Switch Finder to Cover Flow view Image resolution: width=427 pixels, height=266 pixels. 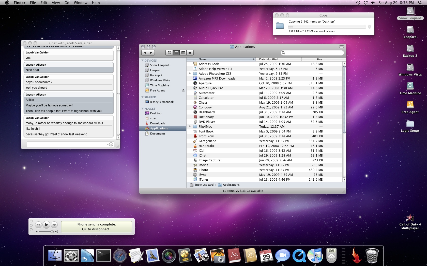[x=190, y=53]
